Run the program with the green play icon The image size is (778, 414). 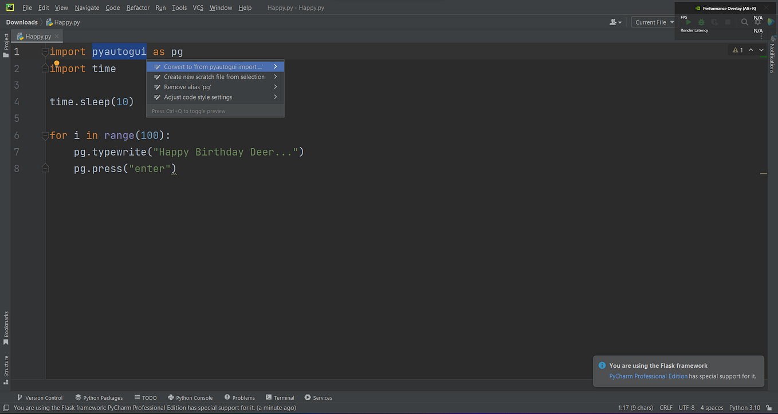689,22
